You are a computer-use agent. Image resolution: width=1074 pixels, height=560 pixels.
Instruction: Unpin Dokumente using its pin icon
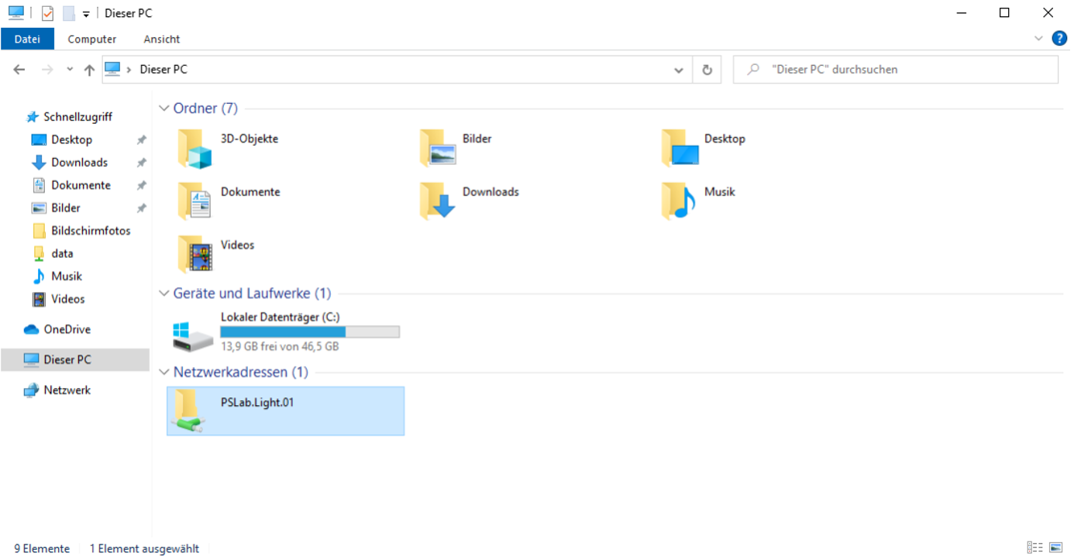coord(141,186)
